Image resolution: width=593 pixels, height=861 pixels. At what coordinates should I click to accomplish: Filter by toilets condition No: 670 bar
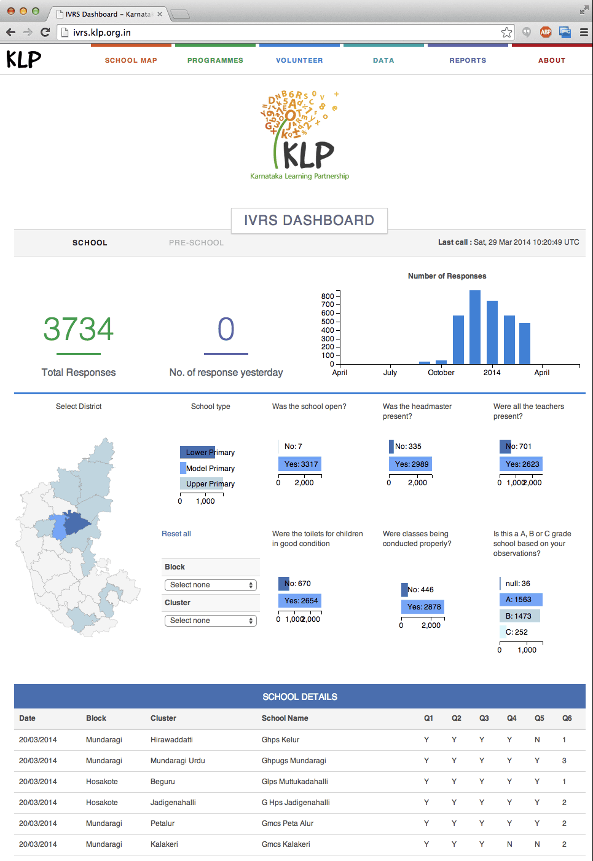pos(284,584)
